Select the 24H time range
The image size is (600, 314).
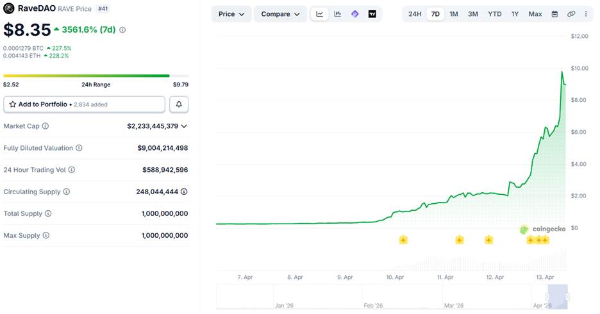(415, 14)
